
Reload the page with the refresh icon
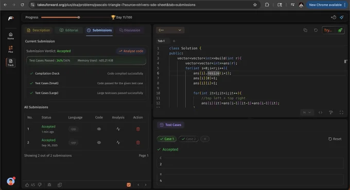[x=22, y=5]
